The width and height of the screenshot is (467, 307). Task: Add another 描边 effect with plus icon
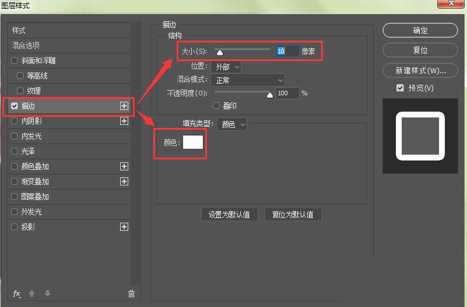pyautogui.click(x=124, y=106)
